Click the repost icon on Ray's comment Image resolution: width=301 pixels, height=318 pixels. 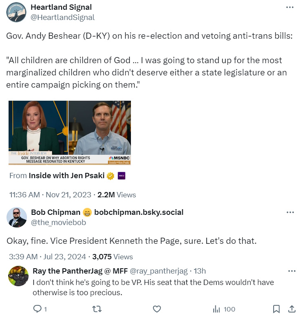coord(97,309)
